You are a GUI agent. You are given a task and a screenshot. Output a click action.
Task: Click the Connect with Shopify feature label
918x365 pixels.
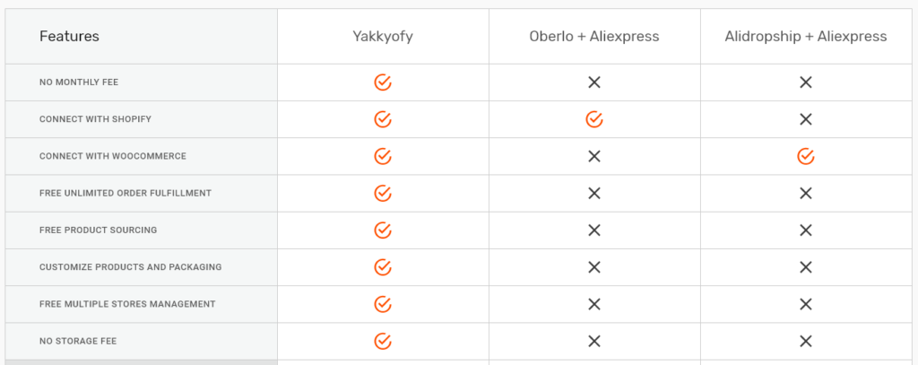(95, 119)
